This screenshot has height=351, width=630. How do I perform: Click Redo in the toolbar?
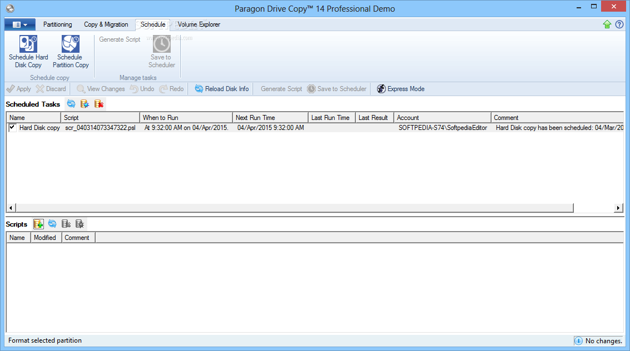pyautogui.click(x=172, y=89)
